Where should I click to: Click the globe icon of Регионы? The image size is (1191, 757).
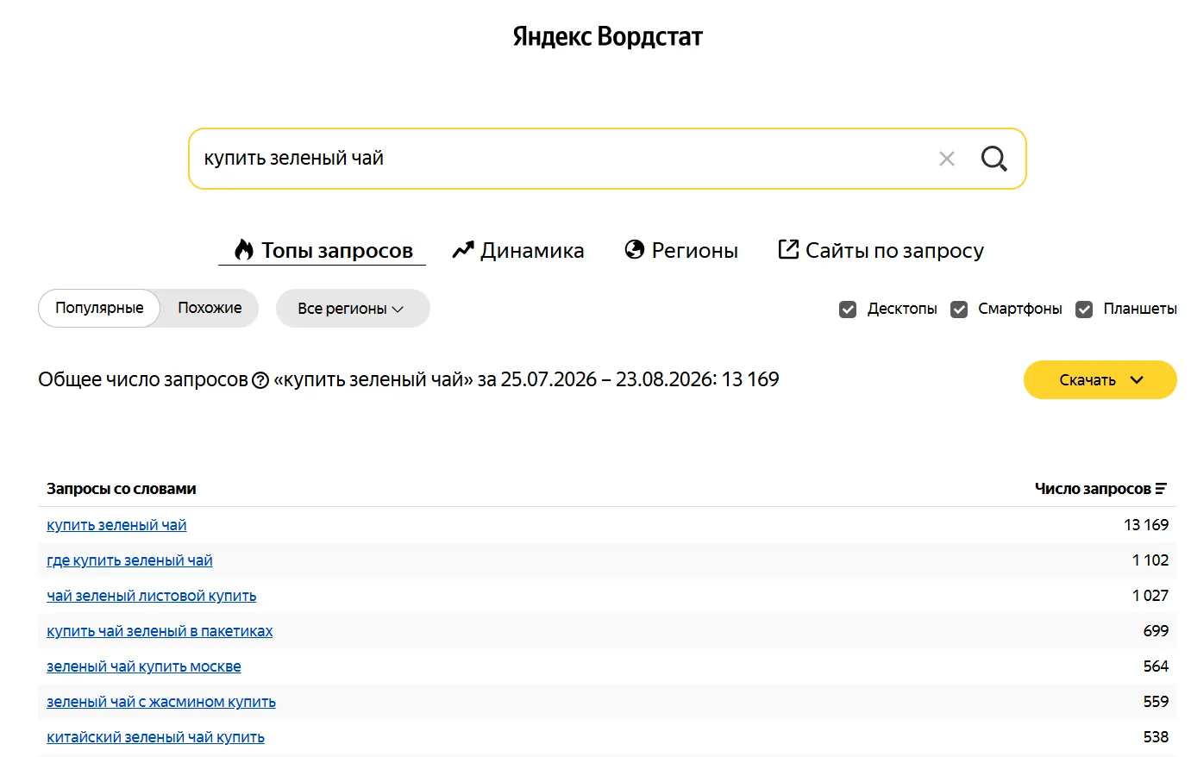click(x=635, y=250)
